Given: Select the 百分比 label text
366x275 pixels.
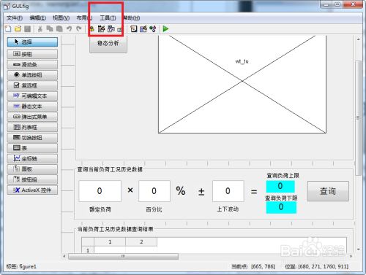Looking at the screenshot, I should click(154, 209).
